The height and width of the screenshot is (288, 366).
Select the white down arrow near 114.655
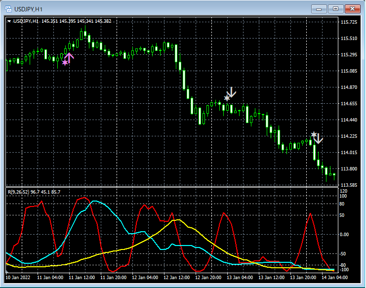tap(232, 92)
